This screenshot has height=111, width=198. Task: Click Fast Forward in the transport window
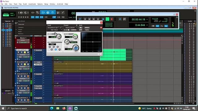tap(94, 19)
